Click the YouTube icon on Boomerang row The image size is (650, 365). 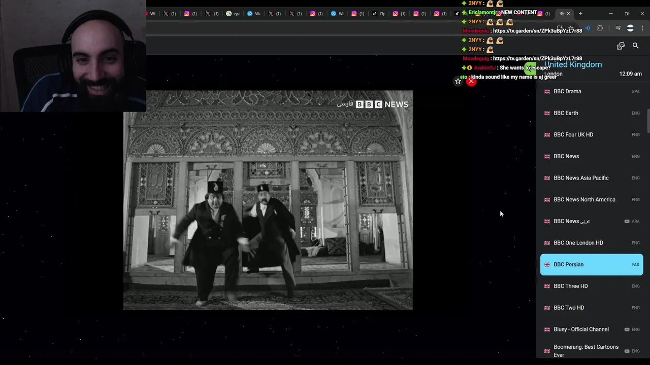[x=627, y=351]
